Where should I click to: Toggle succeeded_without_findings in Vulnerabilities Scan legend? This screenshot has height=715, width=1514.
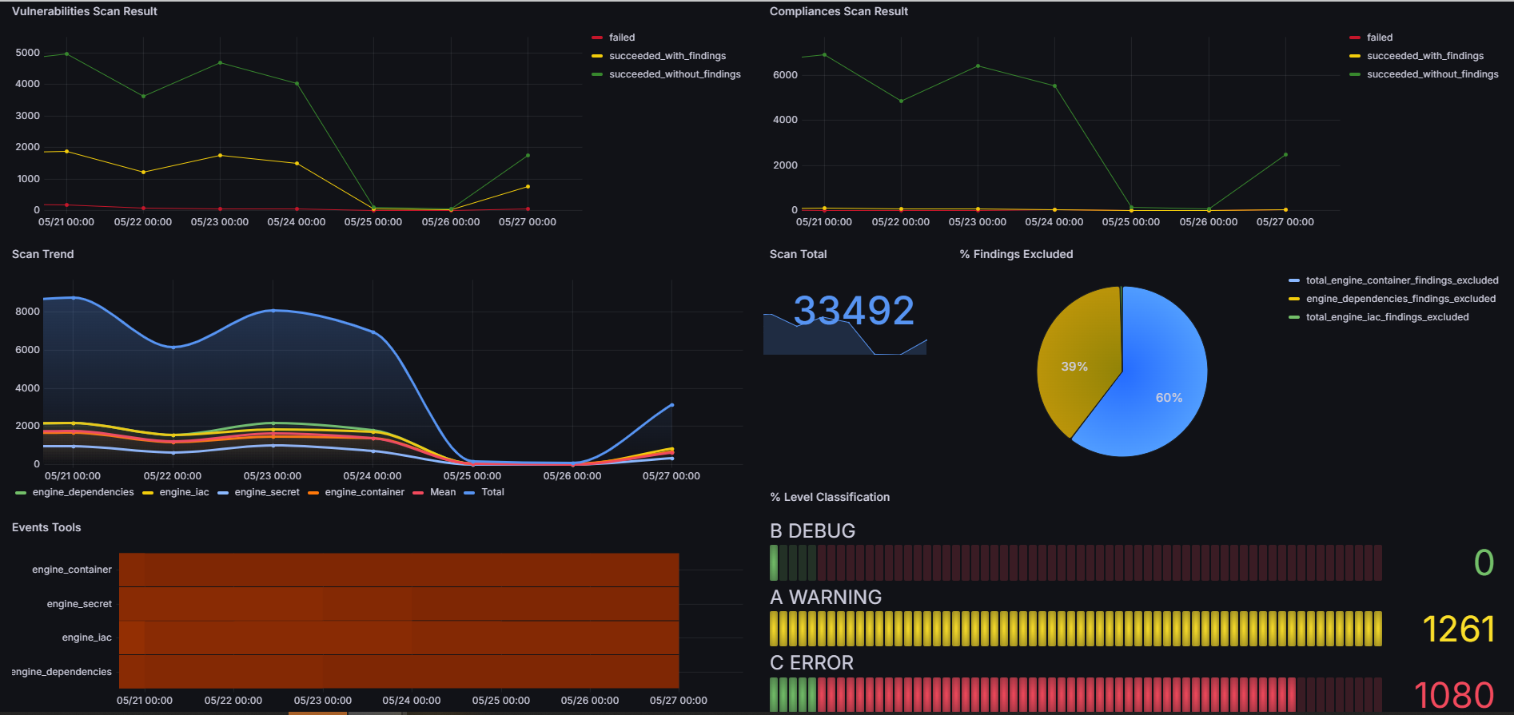pos(675,74)
